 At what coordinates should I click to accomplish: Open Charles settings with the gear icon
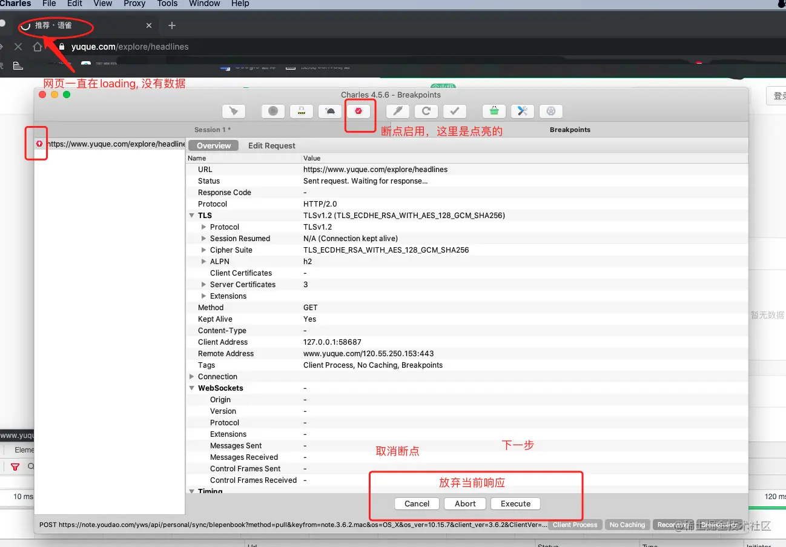pos(551,111)
